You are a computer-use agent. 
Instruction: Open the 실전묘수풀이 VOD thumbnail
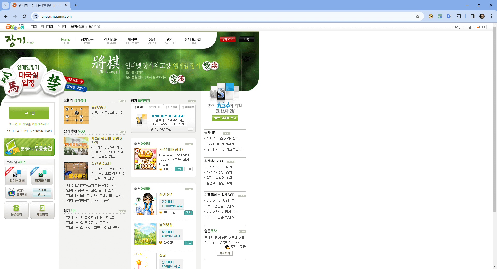pos(76,171)
